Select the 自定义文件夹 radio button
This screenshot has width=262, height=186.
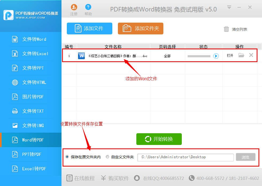coord(107,157)
